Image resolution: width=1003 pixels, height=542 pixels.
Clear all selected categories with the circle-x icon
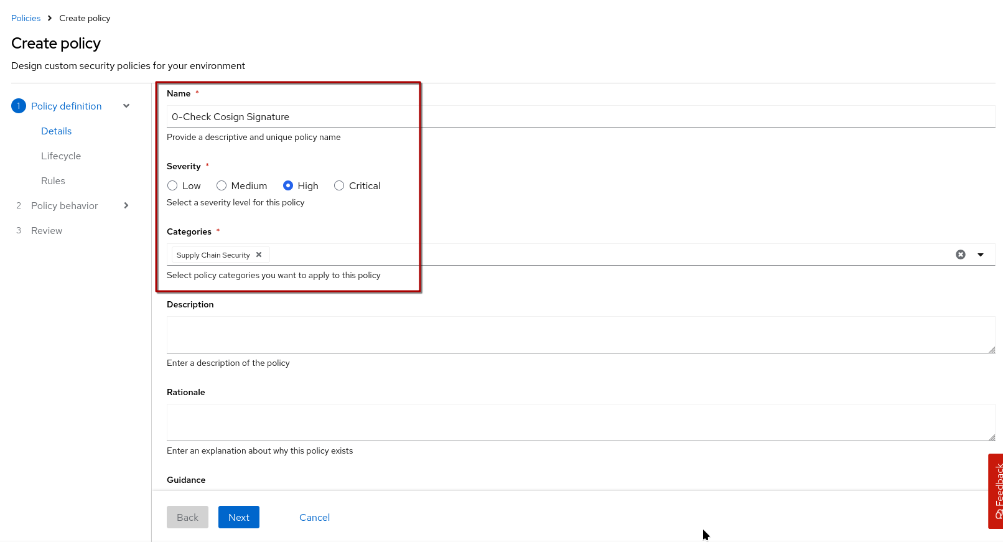coord(961,255)
